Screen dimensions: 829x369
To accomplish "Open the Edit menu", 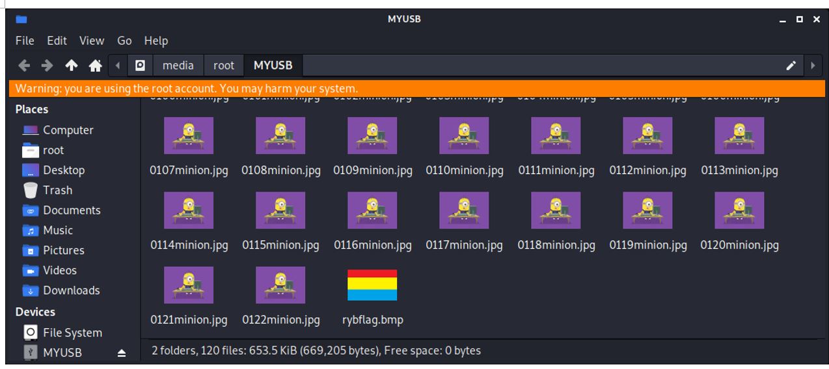I will click(x=57, y=40).
